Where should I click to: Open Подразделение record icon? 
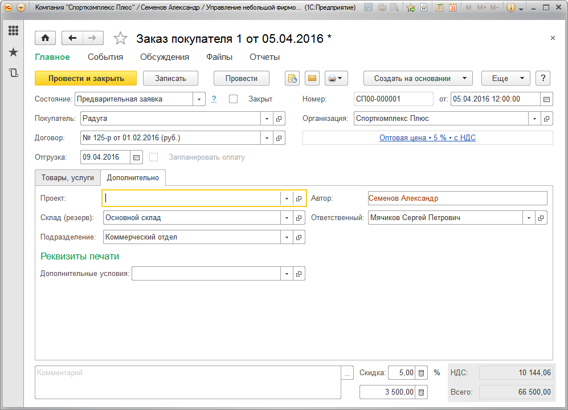[x=299, y=237]
